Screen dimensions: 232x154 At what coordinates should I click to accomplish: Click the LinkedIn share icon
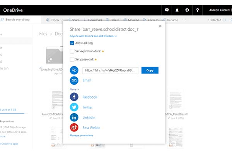tap(74, 117)
